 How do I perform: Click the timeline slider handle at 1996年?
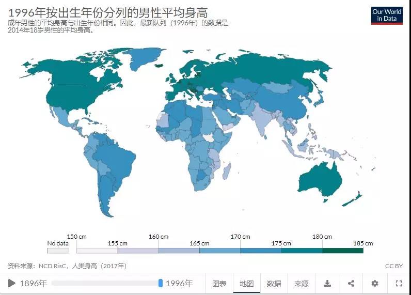tap(161, 283)
